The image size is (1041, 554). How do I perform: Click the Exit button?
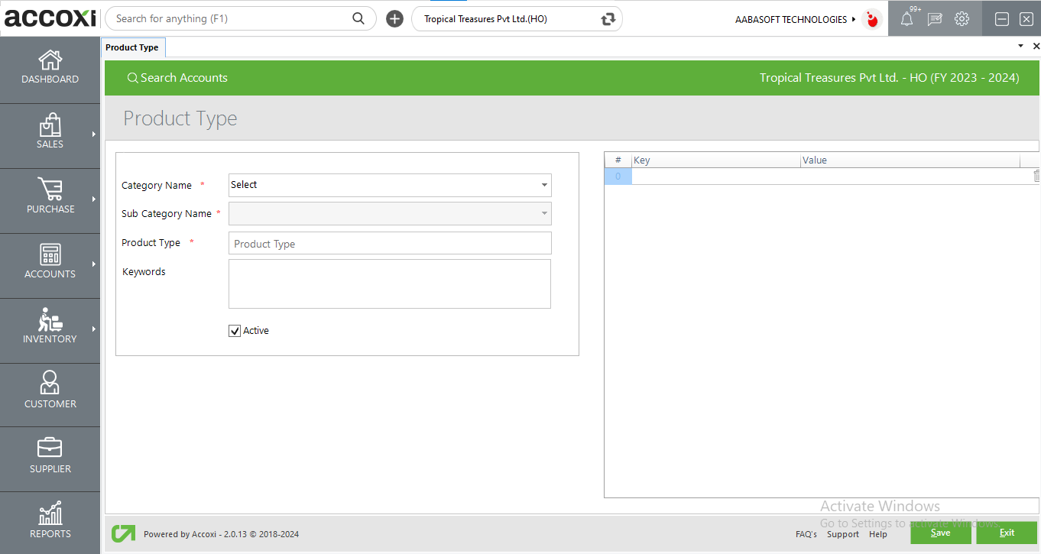click(x=1007, y=533)
